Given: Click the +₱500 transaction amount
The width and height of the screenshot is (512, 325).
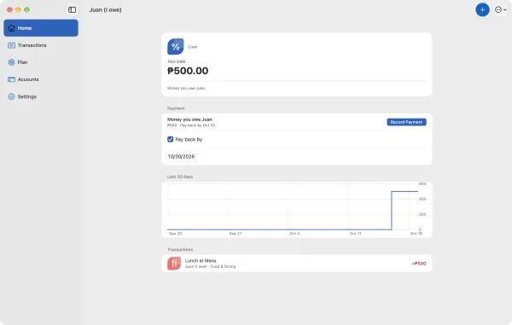Looking at the screenshot, I should (419, 264).
